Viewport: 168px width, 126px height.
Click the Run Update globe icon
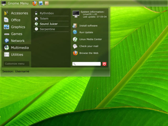(75, 32)
